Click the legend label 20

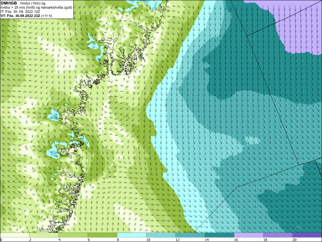pyautogui.click(x=294, y=240)
